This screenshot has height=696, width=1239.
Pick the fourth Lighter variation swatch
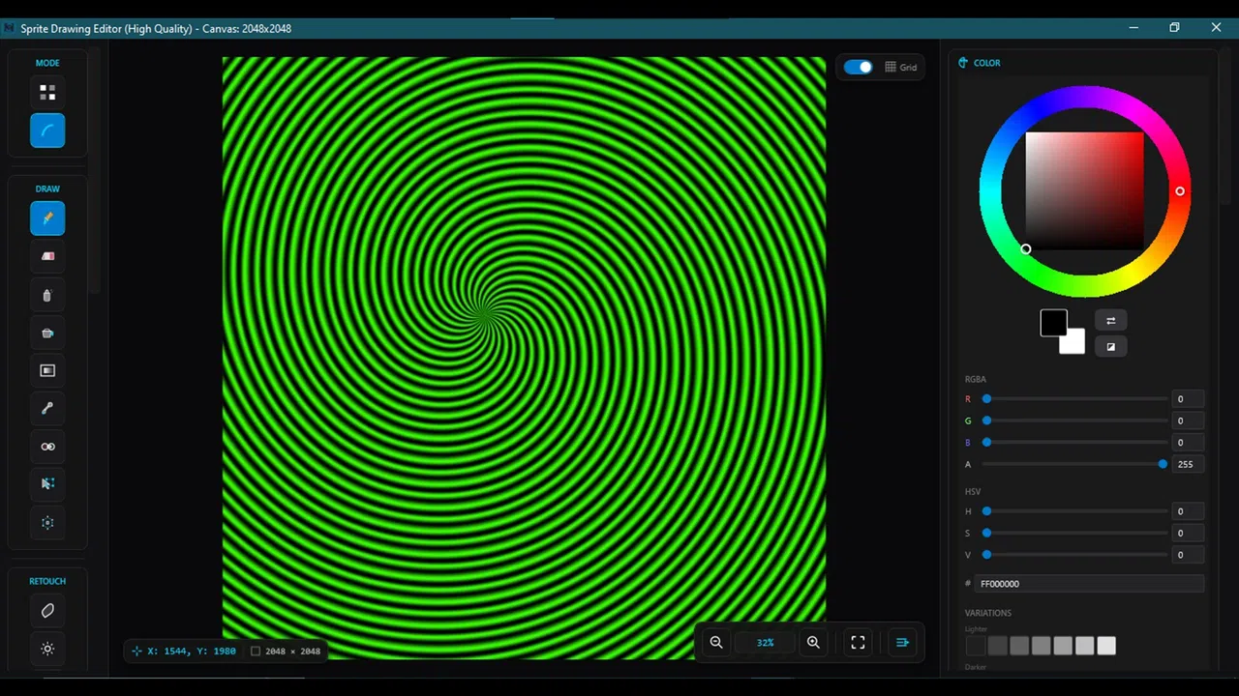[x=1041, y=646]
